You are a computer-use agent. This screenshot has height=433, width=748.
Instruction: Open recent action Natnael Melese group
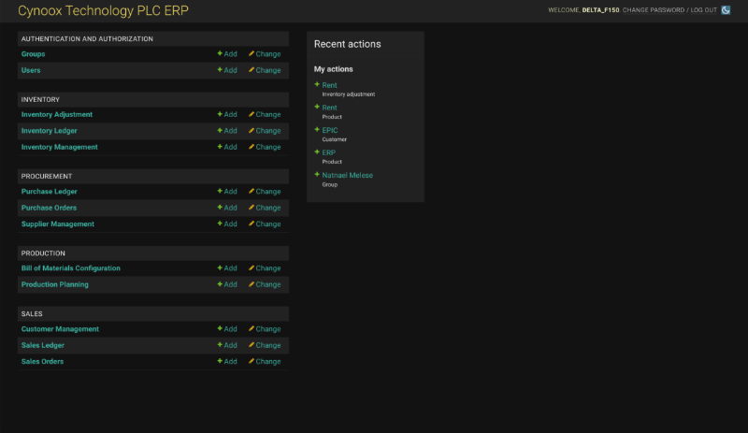tap(347, 175)
